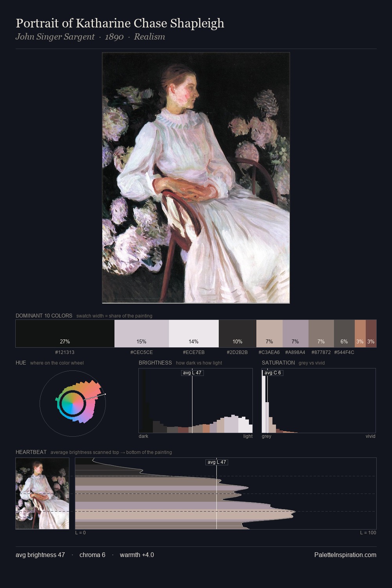Screen dimensions: 392x588
Task: Click the tan 3% swatch
Action: (x=360, y=334)
